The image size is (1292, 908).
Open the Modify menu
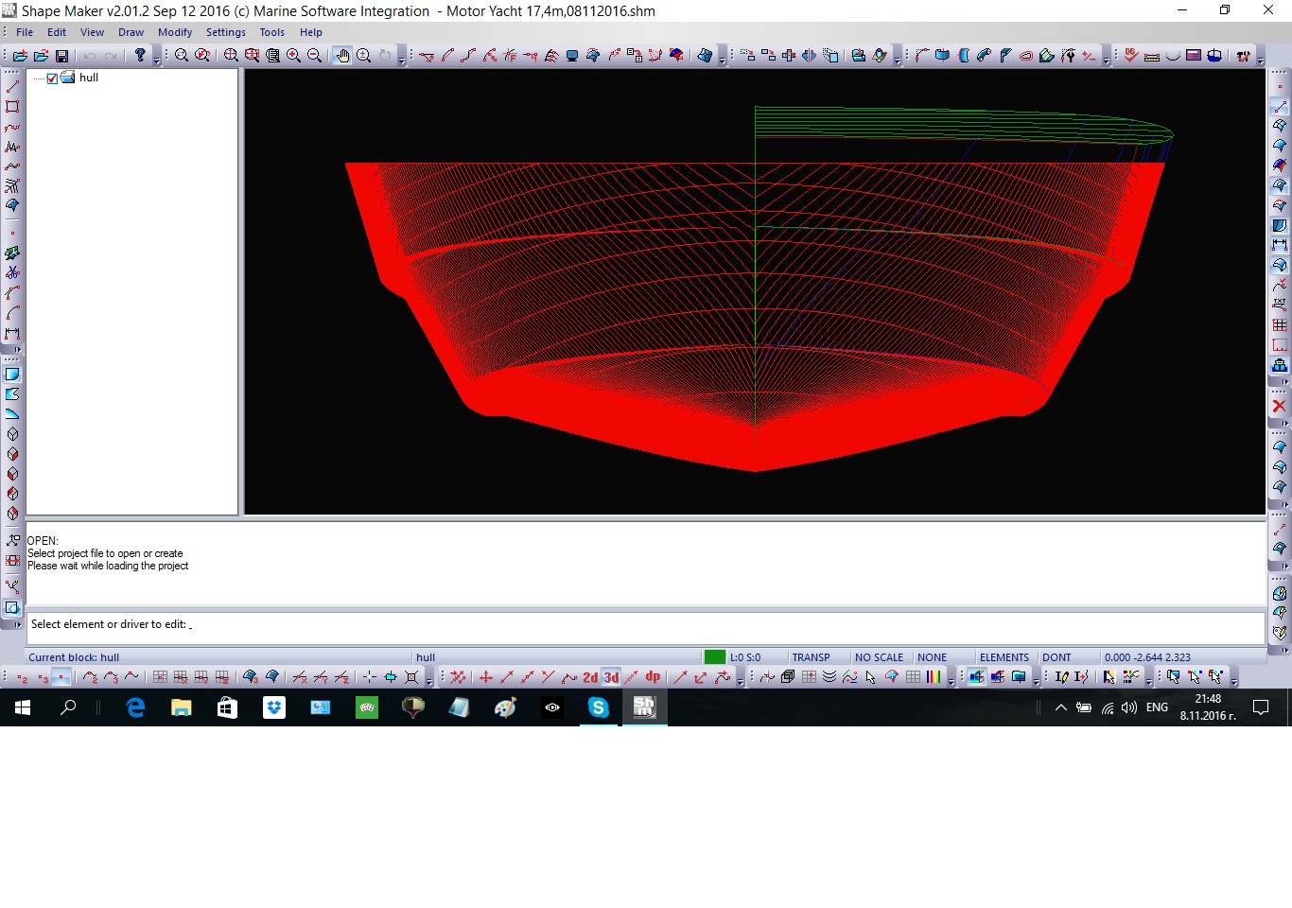pos(175,32)
